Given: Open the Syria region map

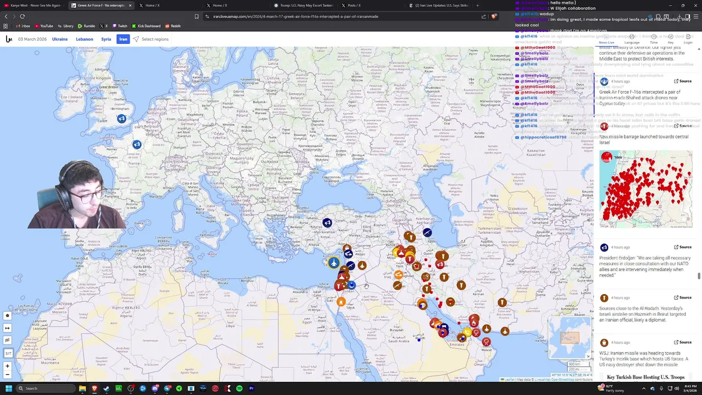Looking at the screenshot, I should tap(106, 39).
